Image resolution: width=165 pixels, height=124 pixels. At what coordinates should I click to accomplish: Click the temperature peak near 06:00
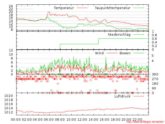click(49, 12)
